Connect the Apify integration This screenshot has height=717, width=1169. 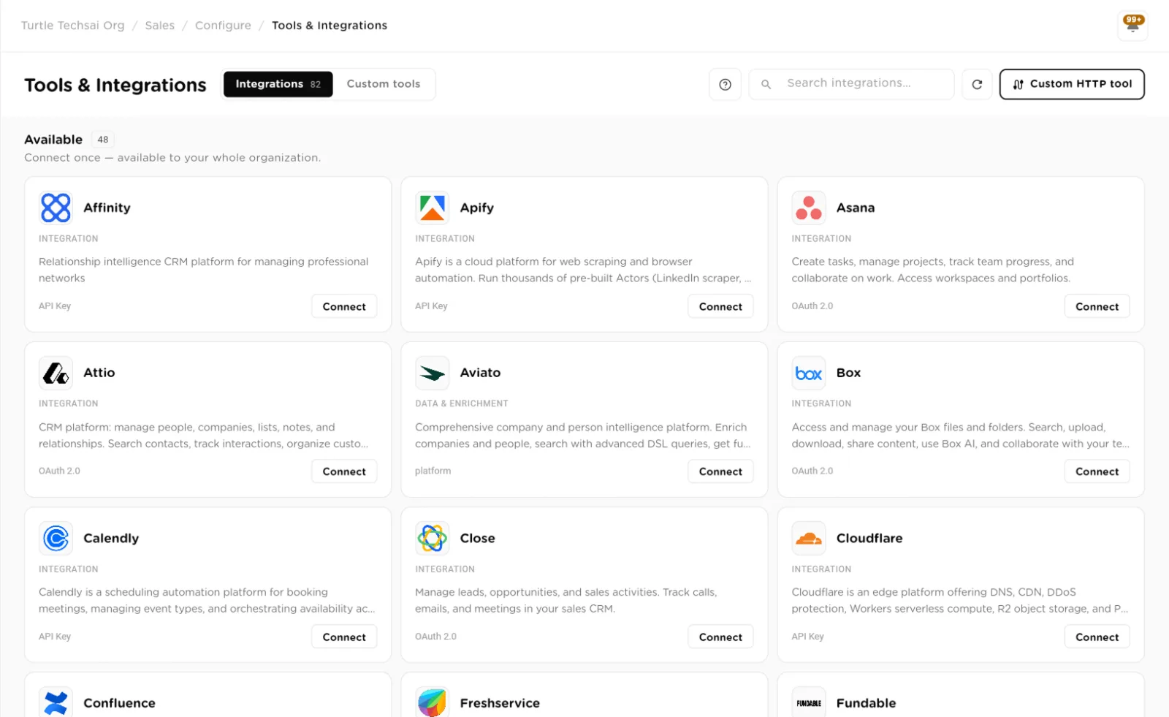[x=720, y=306]
